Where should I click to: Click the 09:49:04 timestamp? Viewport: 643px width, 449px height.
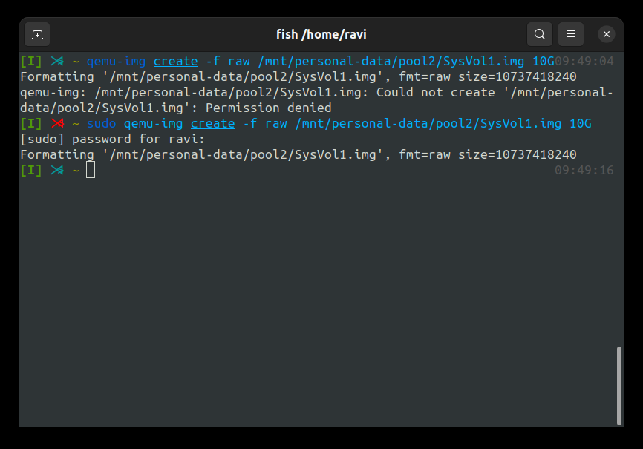coord(584,61)
